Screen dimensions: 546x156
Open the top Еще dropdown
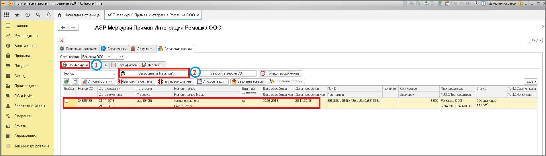click(x=536, y=40)
